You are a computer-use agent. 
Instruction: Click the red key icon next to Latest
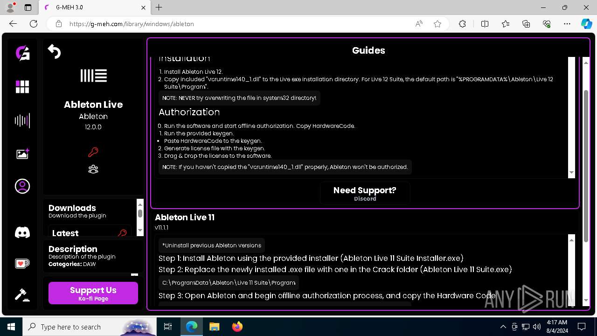(x=123, y=233)
